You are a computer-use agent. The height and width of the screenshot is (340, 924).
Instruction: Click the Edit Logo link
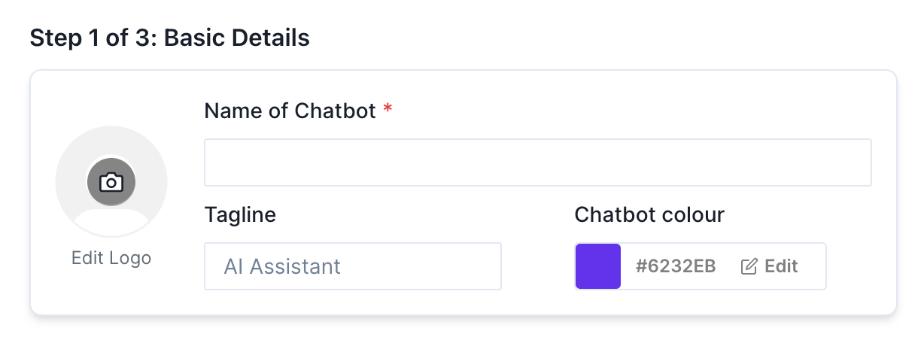click(x=111, y=258)
